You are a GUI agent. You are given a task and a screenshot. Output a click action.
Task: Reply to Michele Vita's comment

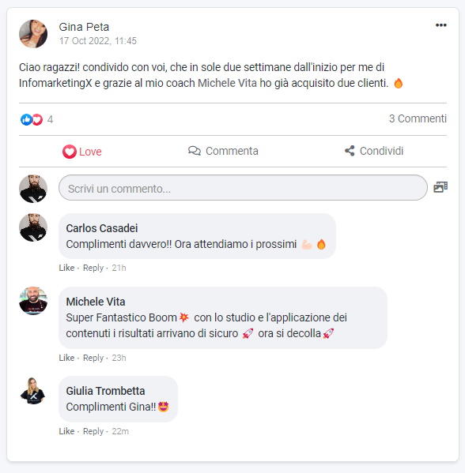[93, 358]
